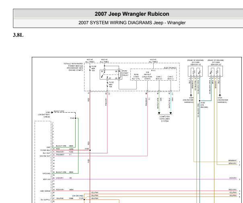Screen dimensions: 243x203
Task: Click the IGN SW OUT pin label
Action: point(45,156)
